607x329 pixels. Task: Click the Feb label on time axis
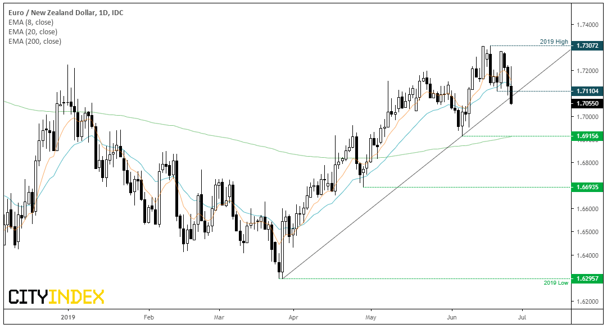click(x=148, y=317)
